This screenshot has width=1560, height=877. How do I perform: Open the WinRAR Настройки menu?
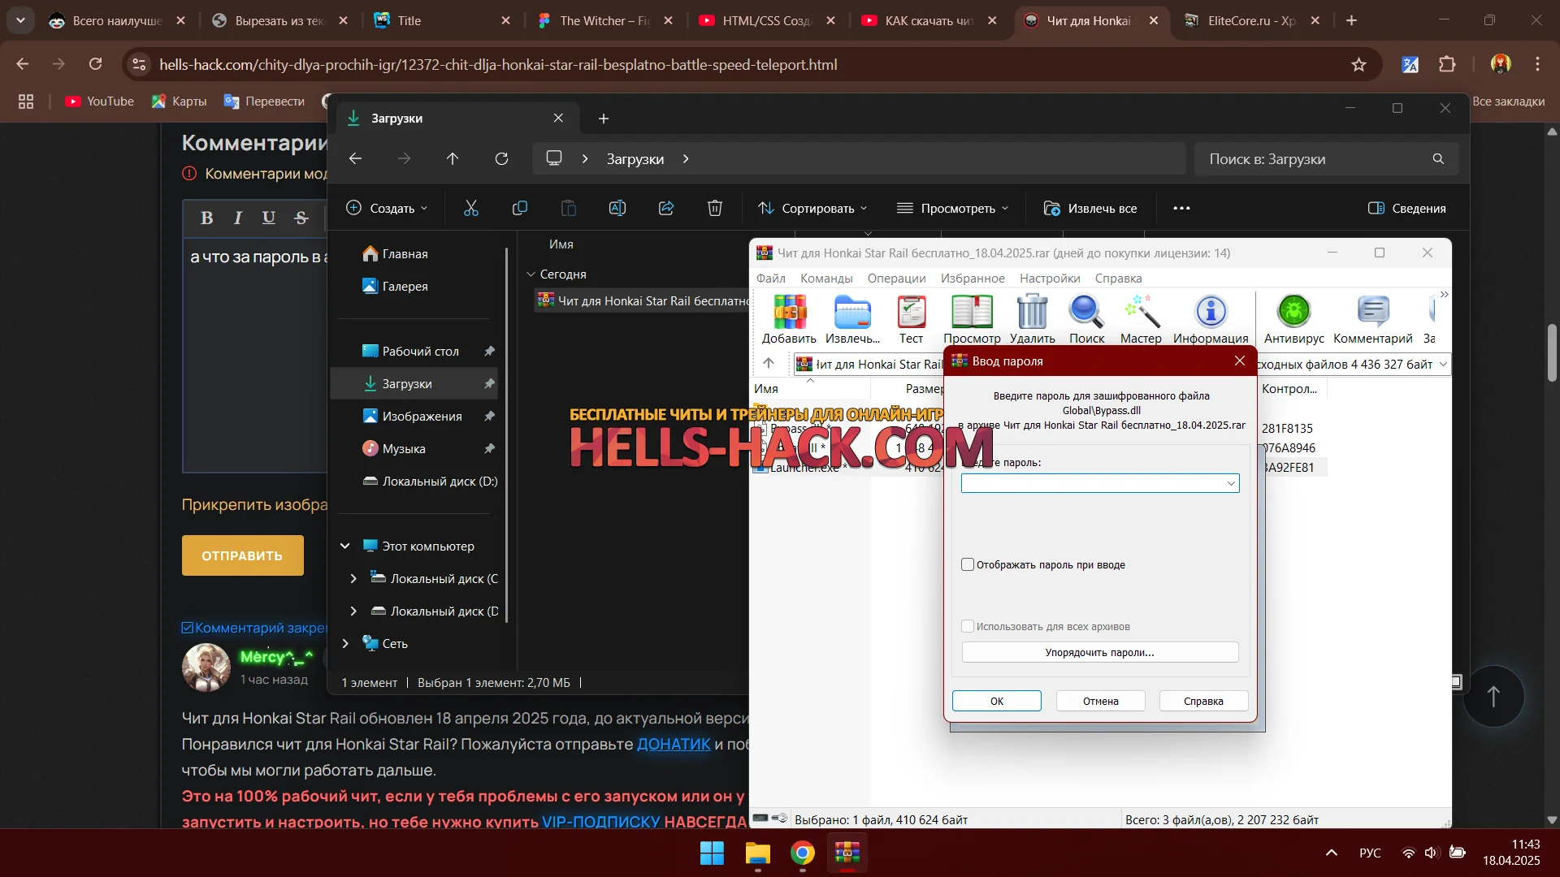click(x=1050, y=278)
